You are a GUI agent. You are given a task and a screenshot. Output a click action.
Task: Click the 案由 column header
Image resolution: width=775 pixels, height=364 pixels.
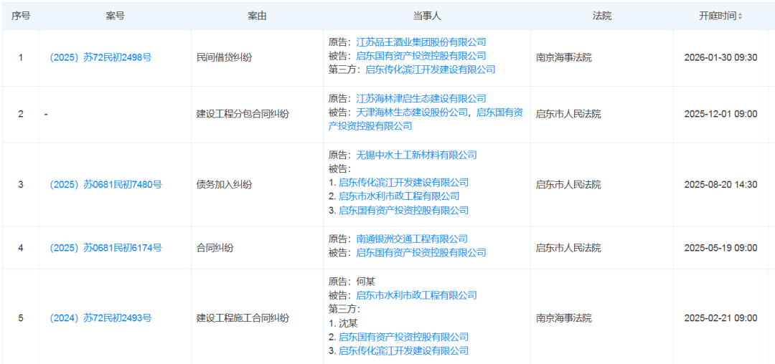point(257,16)
